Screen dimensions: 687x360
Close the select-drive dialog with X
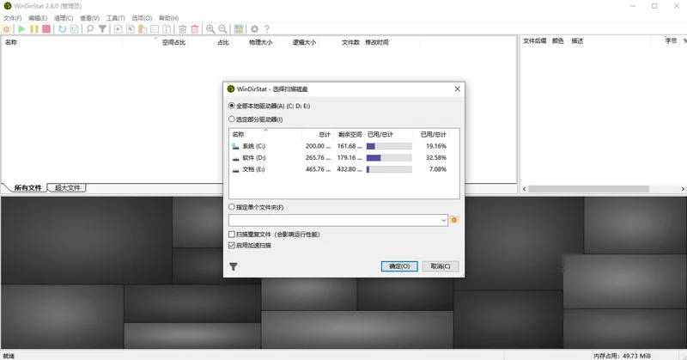[458, 88]
